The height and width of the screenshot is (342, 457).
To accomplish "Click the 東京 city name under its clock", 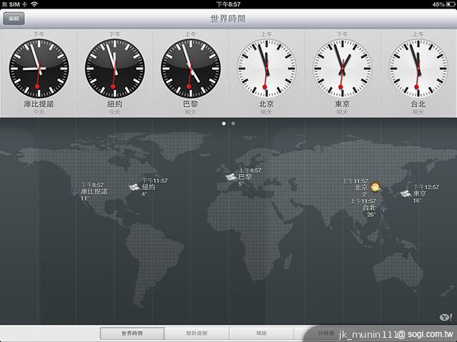I will (343, 104).
